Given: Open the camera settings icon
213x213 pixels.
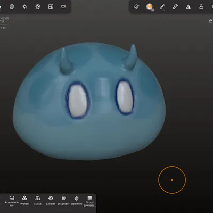Looking at the screenshot, I should click(x=64, y=6).
